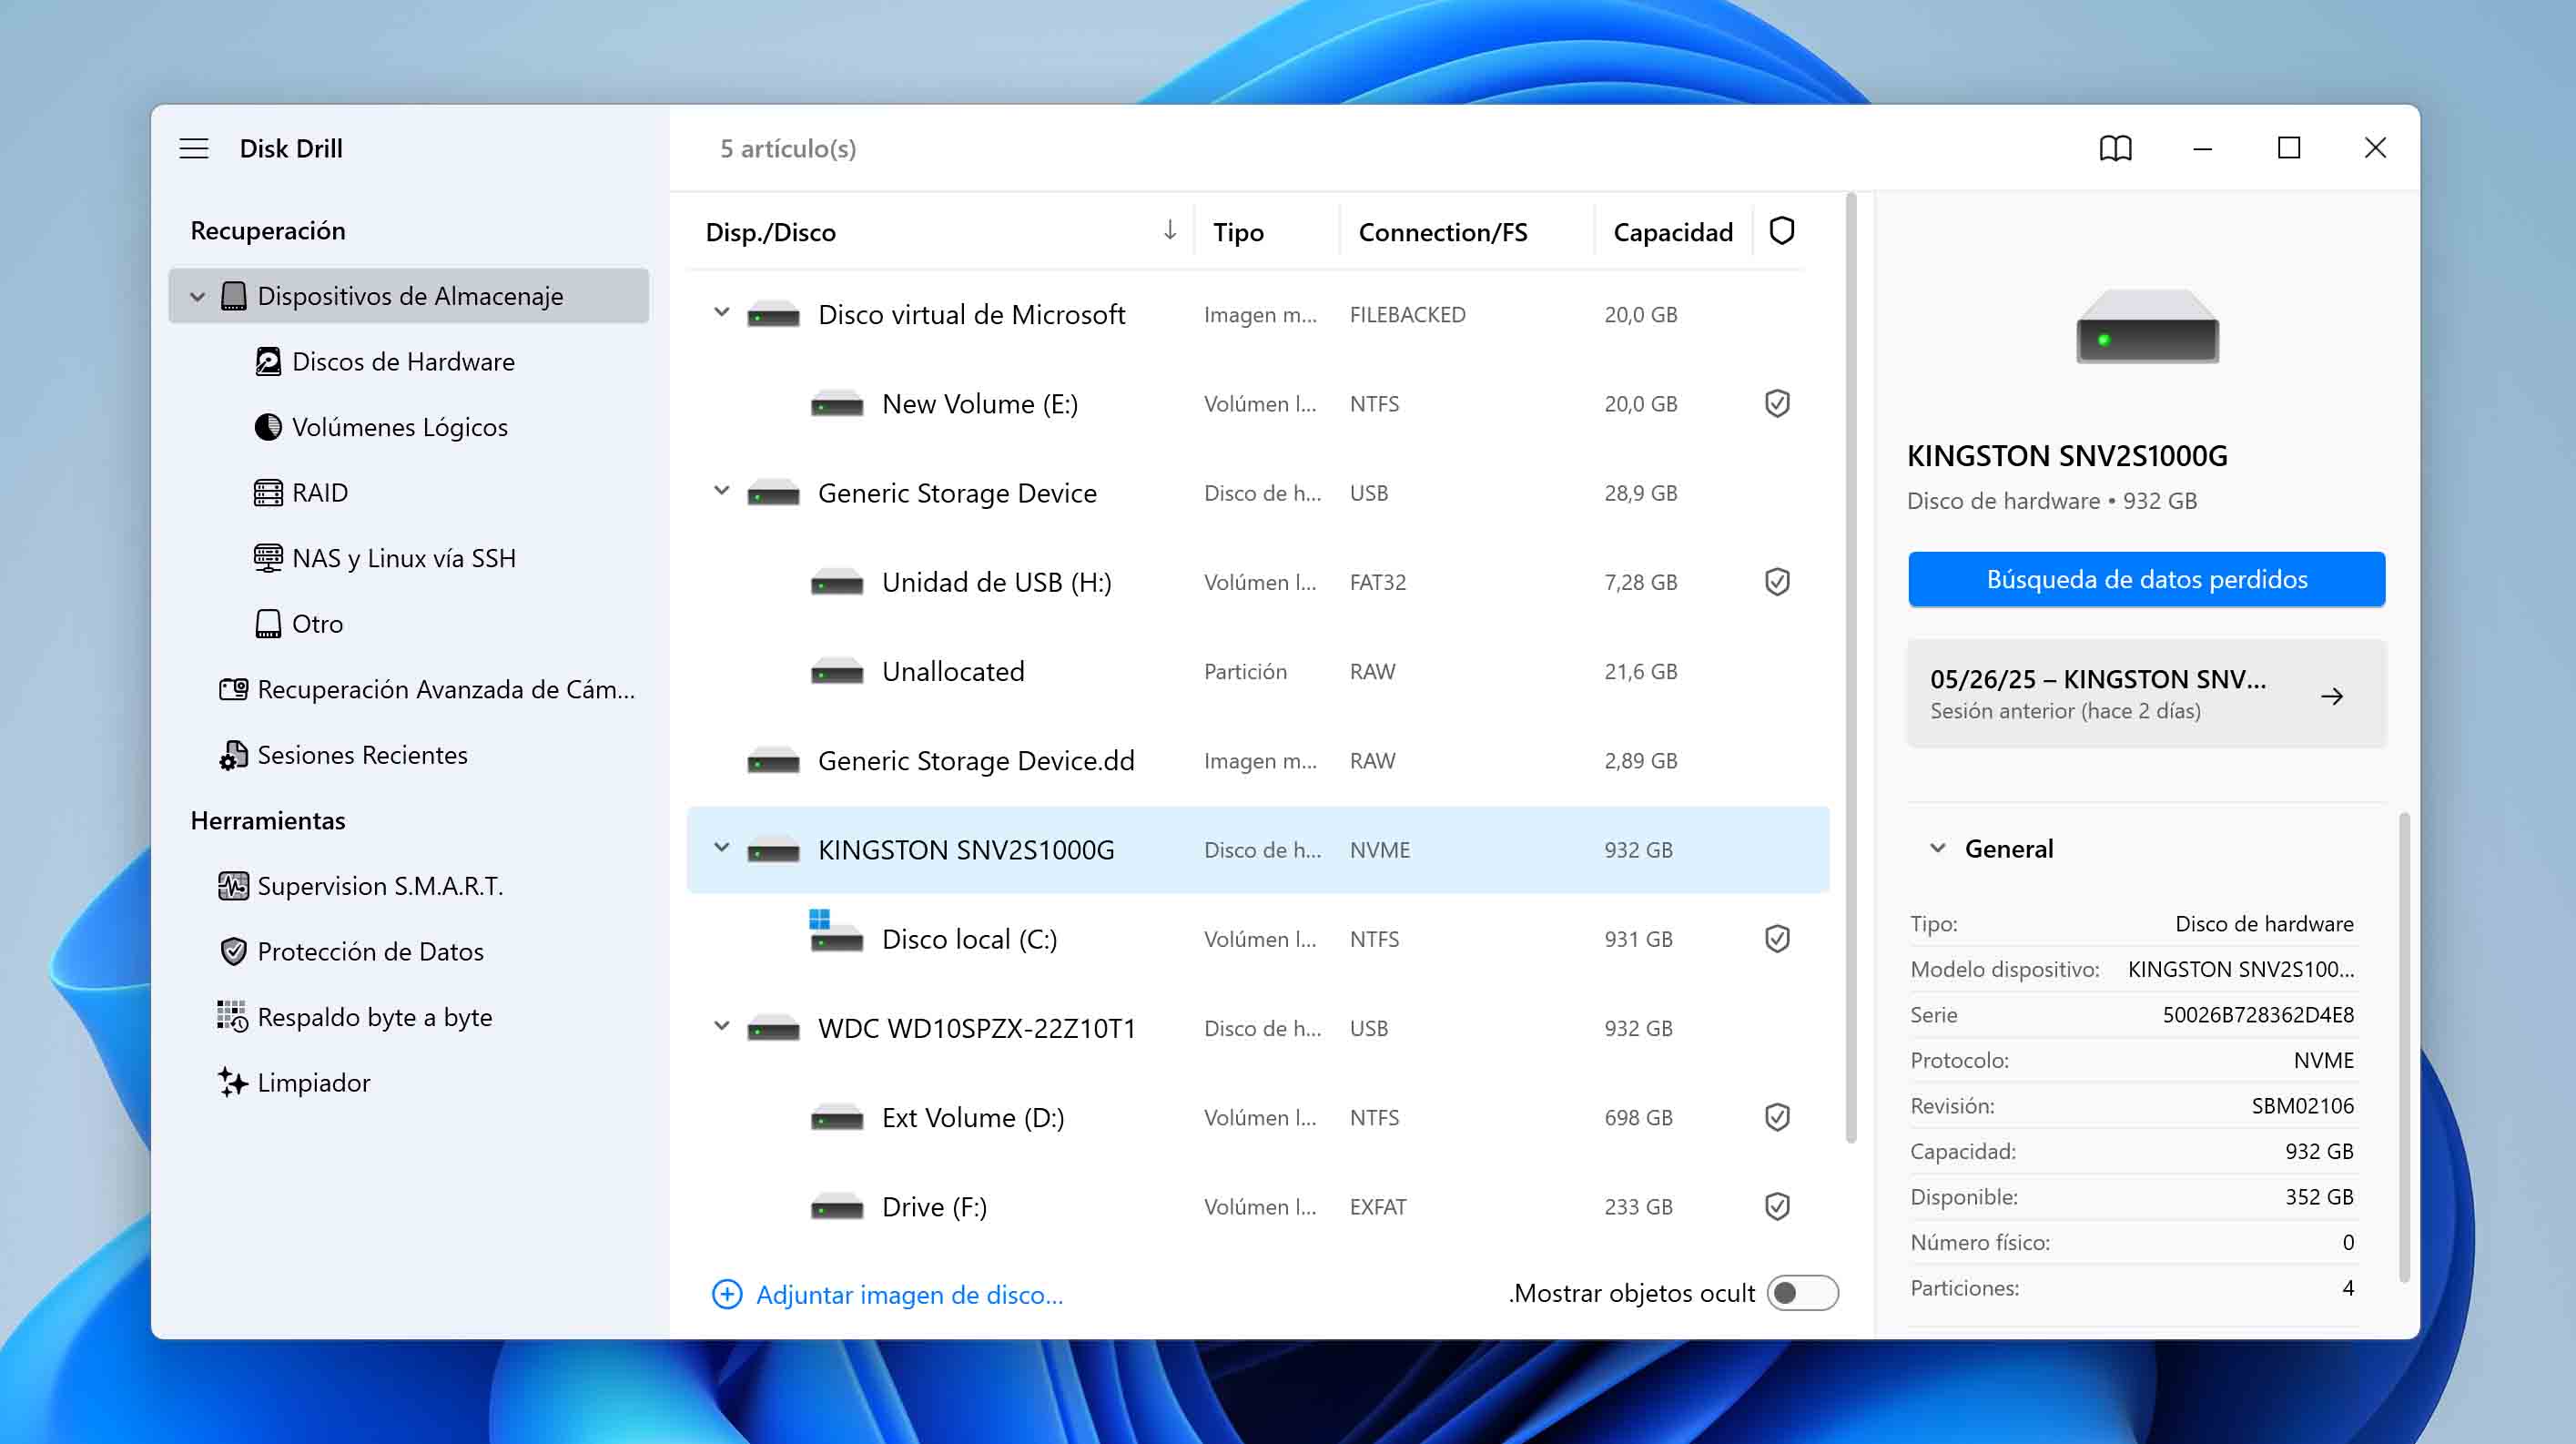Click the device list vertical scrollbar

[1851, 668]
